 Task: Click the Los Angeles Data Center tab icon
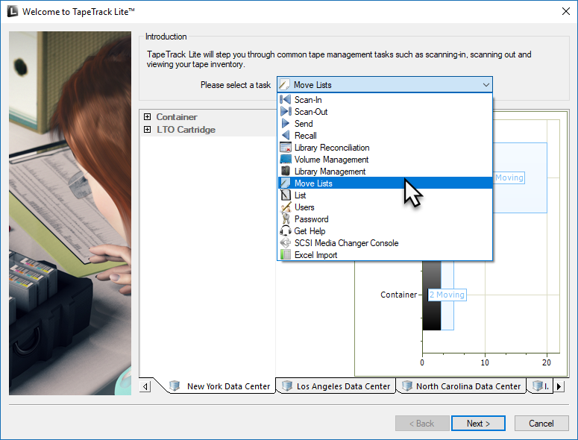287,386
